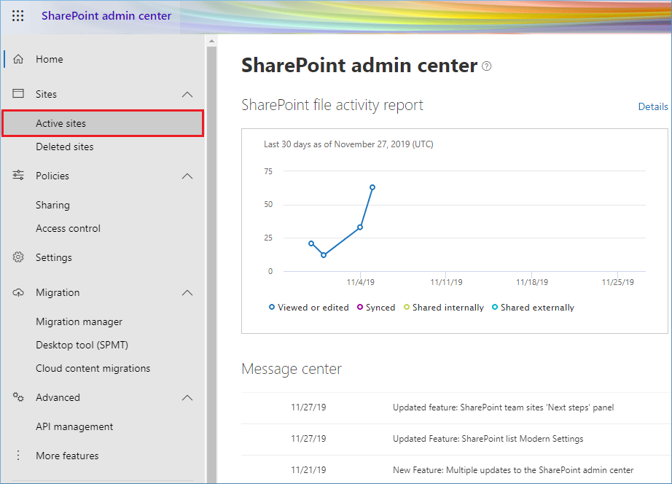
Task: Open Access control page
Action: pyautogui.click(x=68, y=228)
